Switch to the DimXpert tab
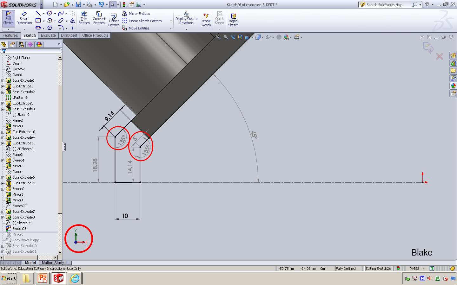The height and width of the screenshot is (285, 457). point(69,35)
